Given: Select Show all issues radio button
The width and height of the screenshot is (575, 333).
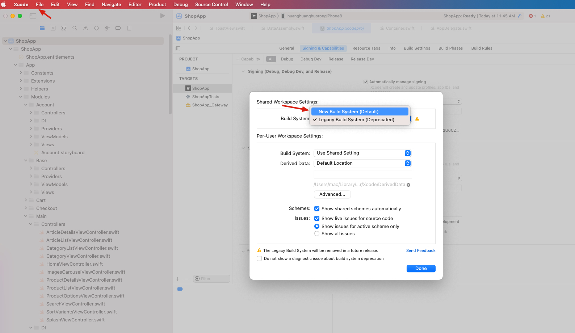Looking at the screenshot, I should (x=317, y=233).
